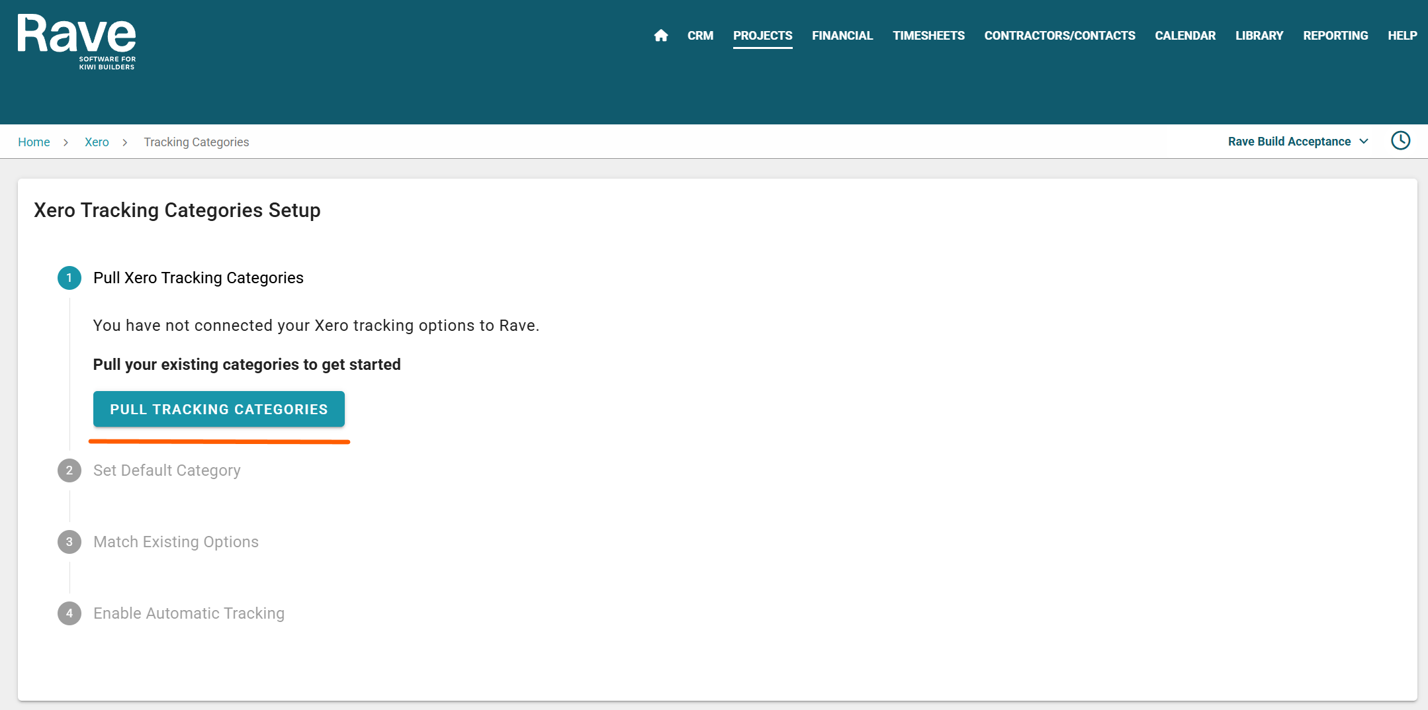Open the Contractors/Contacts menu
The image size is (1428, 710).
coord(1059,36)
